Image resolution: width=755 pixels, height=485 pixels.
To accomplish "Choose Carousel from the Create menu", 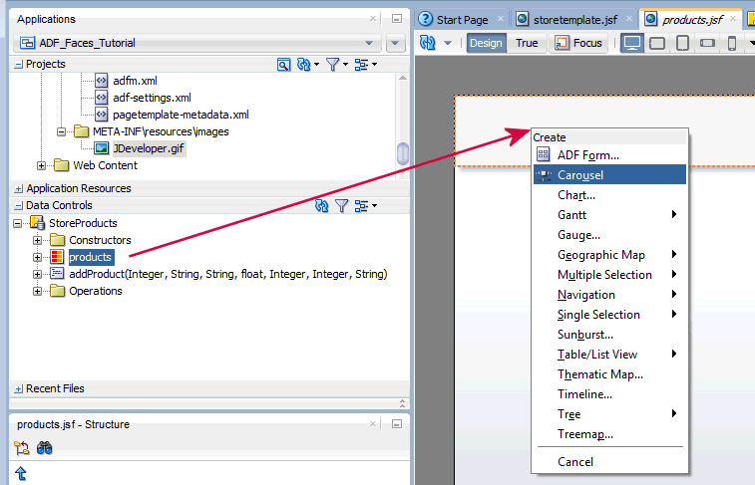I will (609, 174).
